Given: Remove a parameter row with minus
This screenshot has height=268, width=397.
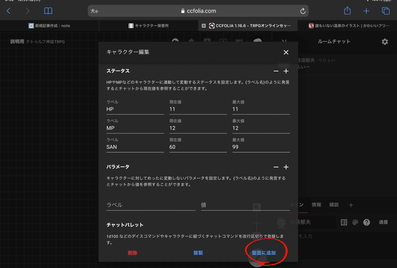Looking at the screenshot, I should coord(276,167).
